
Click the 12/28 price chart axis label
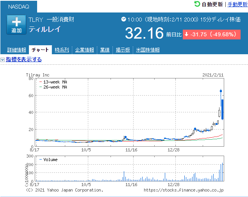pos(173,150)
